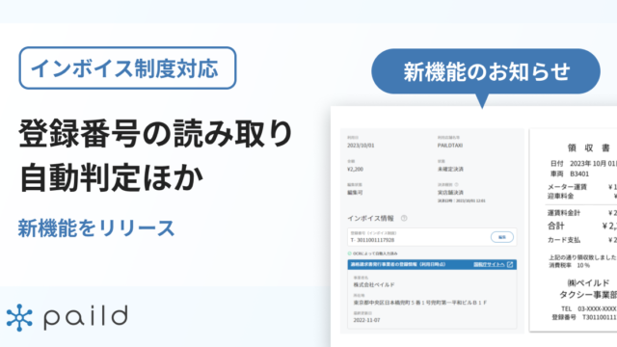Click the receipt vehicle number B3401
617x347 pixels.
click(570, 173)
